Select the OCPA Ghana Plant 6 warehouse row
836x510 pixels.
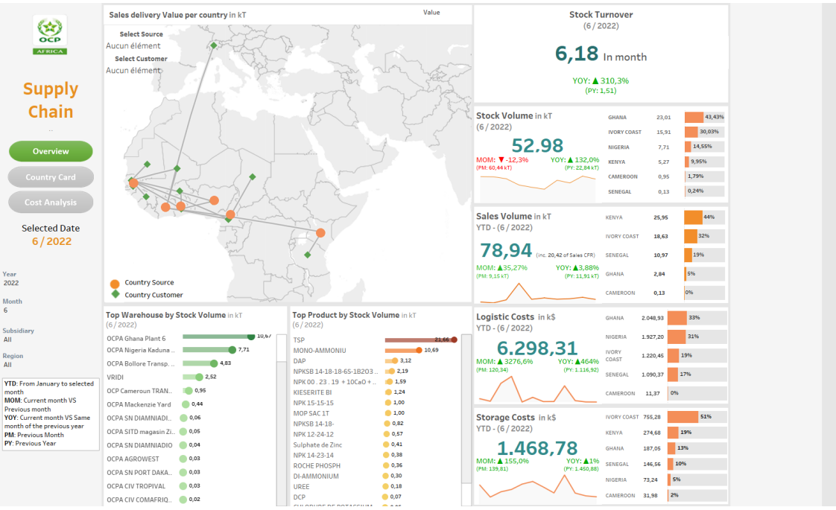tap(189, 338)
